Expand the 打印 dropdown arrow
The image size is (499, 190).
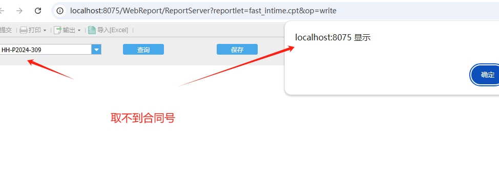click(x=45, y=31)
